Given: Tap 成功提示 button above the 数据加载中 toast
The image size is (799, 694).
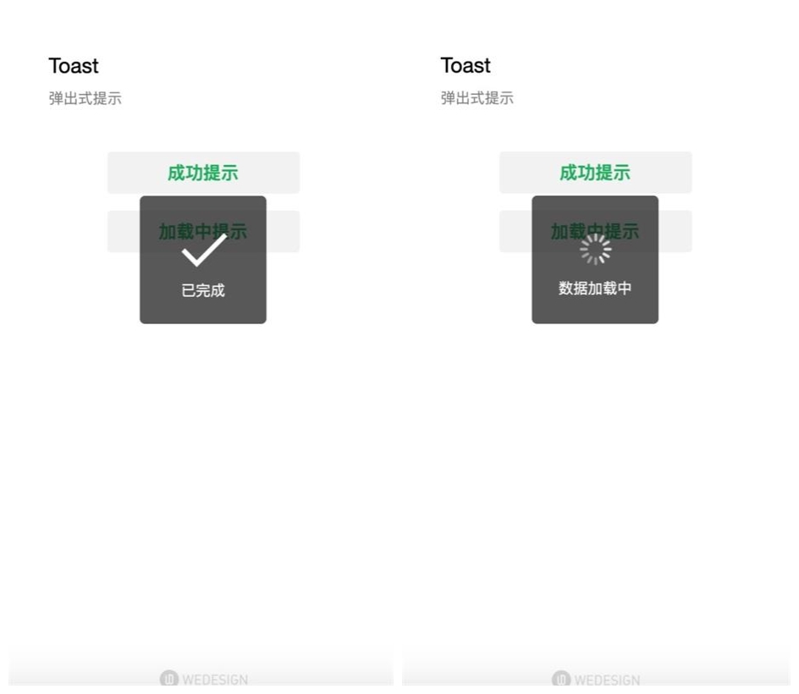Looking at the screenshot, I should pos(595,173).
